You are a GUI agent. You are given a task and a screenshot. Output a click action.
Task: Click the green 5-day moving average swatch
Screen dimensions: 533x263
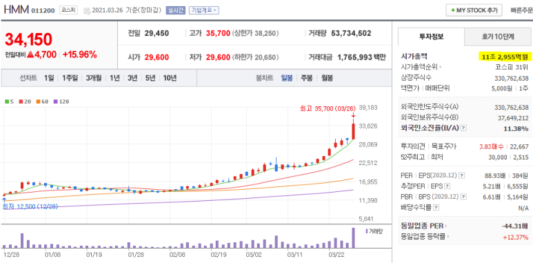(x=6, y=101)
